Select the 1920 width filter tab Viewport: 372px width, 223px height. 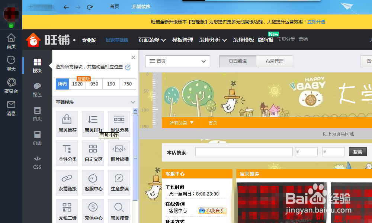[x=77, y=84]
